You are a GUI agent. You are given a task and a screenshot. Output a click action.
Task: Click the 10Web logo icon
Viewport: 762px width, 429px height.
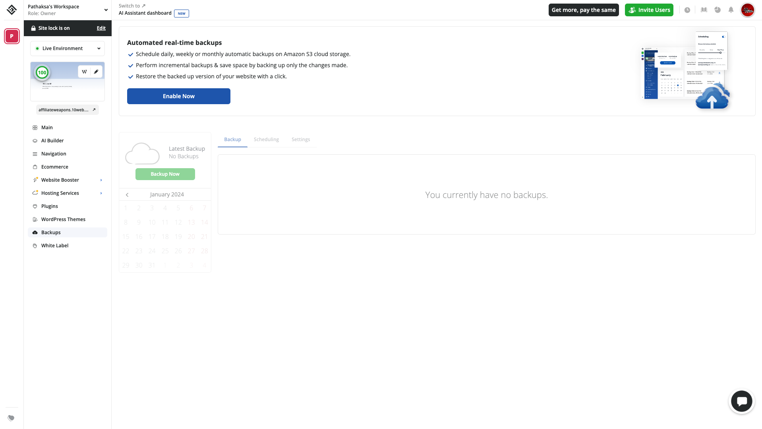12,10
